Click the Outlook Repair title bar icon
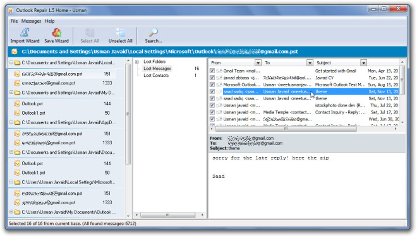Image resolution: width=417 pixels, height=237 pixels. pos(11,10)
